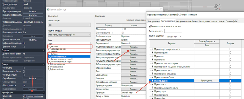
Task: Collapse the Границы section chevron
Action: click(x=44, y=64)
